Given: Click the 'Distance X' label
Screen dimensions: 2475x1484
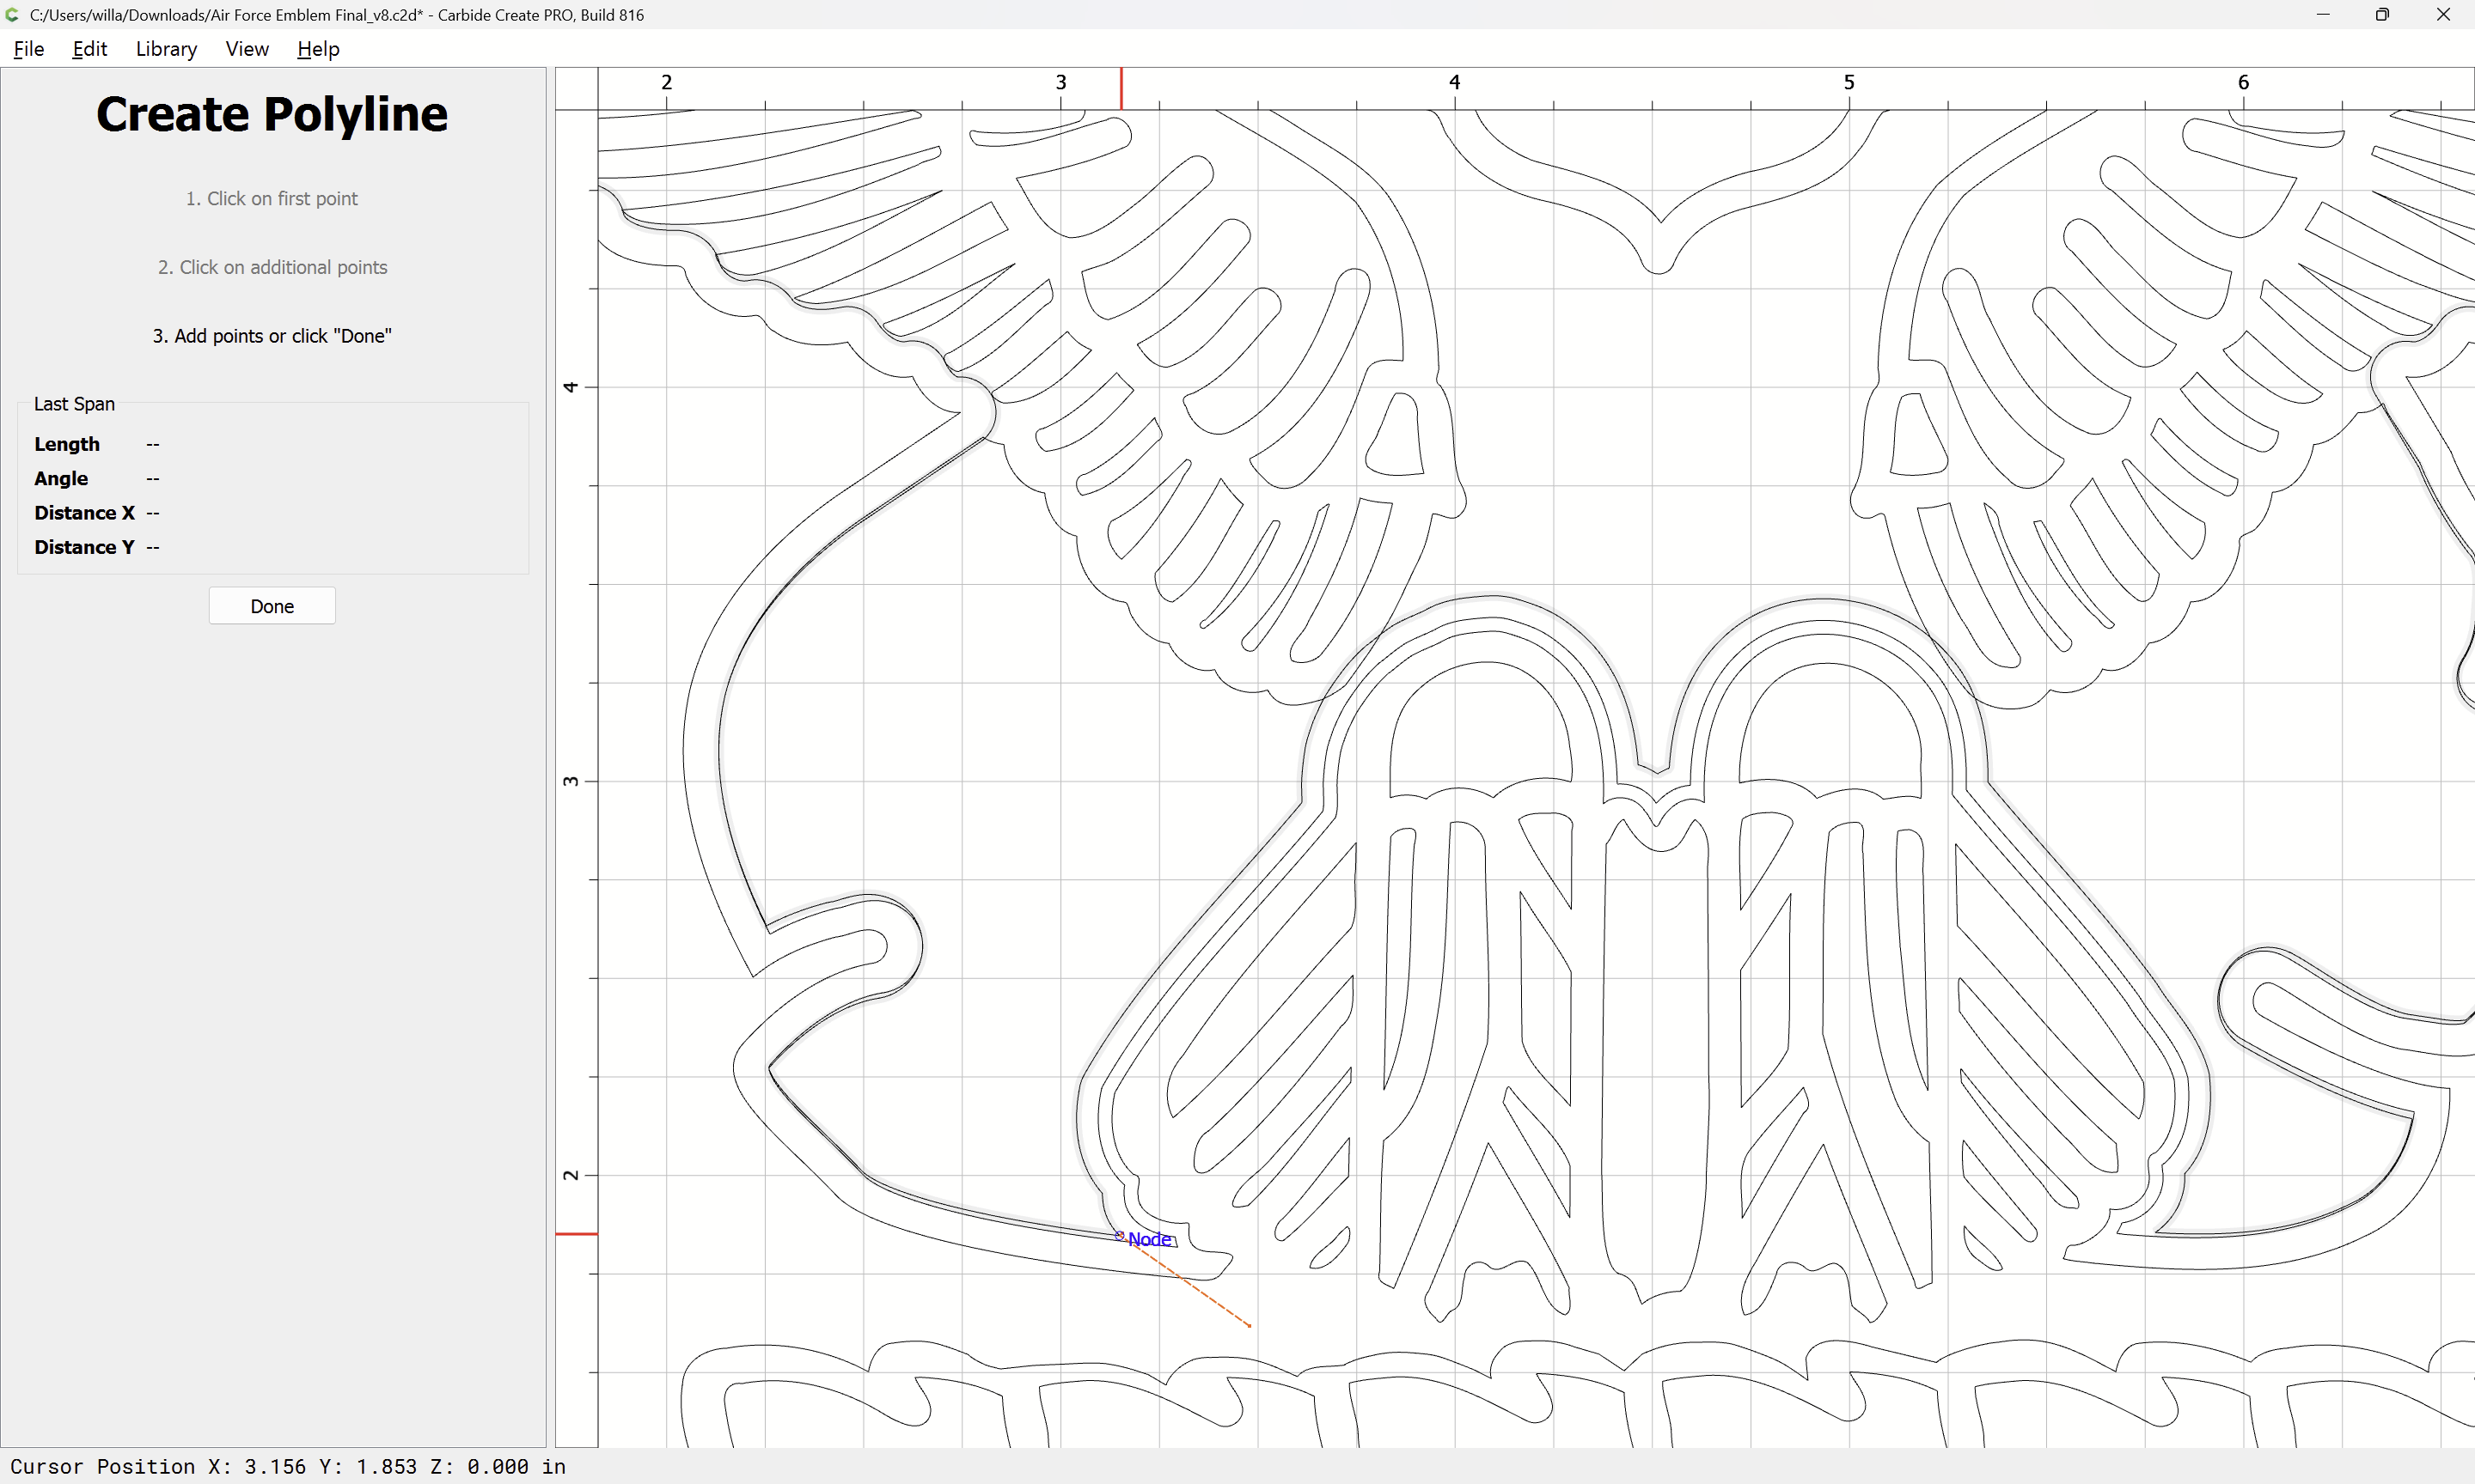Looking at the screenshot, I should (x=84, y=513).
